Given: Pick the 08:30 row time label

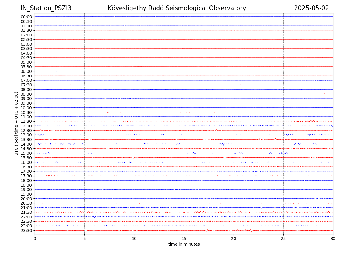Looking at the screenshot, I should click(26, 94).
